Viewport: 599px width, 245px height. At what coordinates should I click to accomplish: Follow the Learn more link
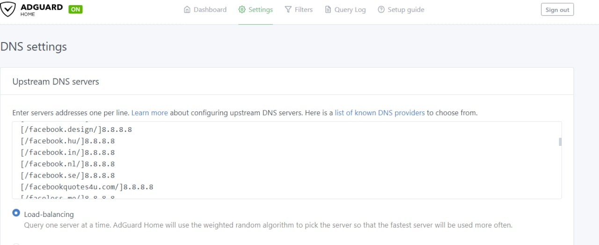click(x=150, y=113)
